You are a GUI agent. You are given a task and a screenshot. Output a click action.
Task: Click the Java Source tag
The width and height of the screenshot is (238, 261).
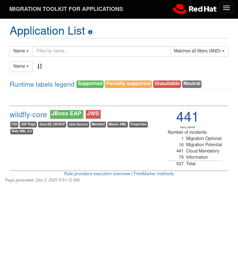pos(78,124)
